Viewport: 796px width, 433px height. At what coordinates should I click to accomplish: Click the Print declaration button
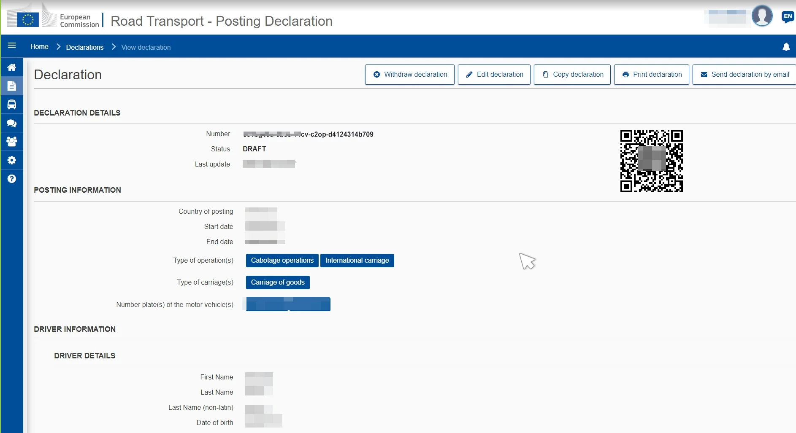(x=652, y=75)
